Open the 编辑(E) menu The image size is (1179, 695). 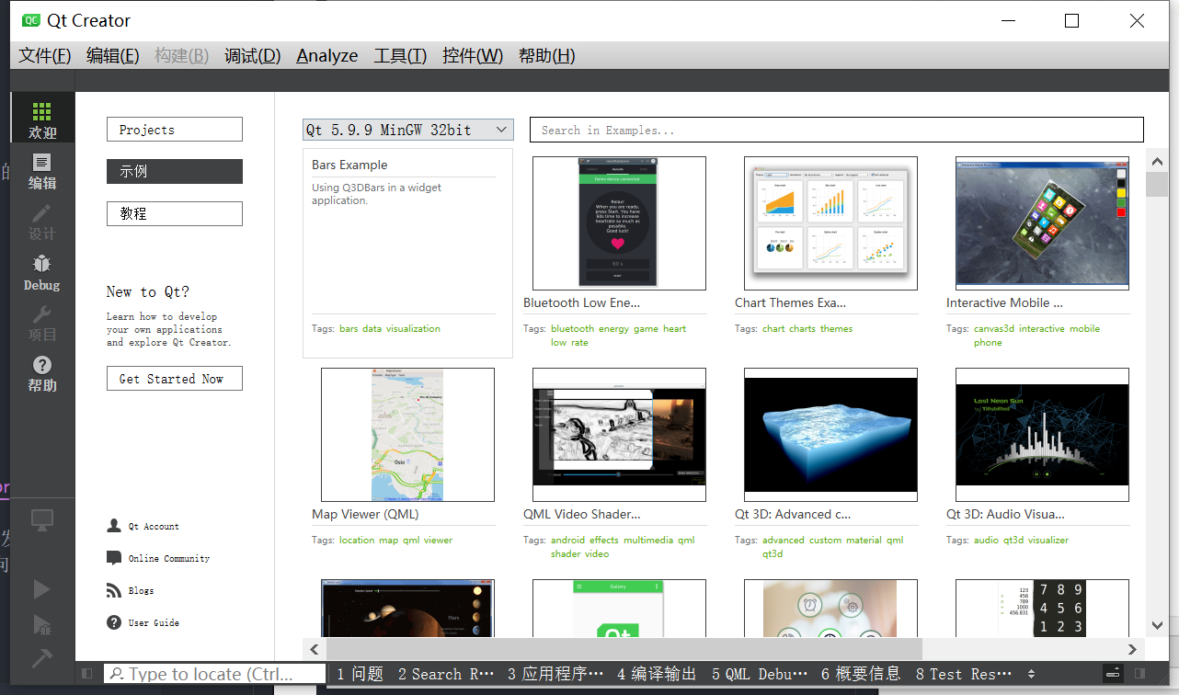click(113, 55)
